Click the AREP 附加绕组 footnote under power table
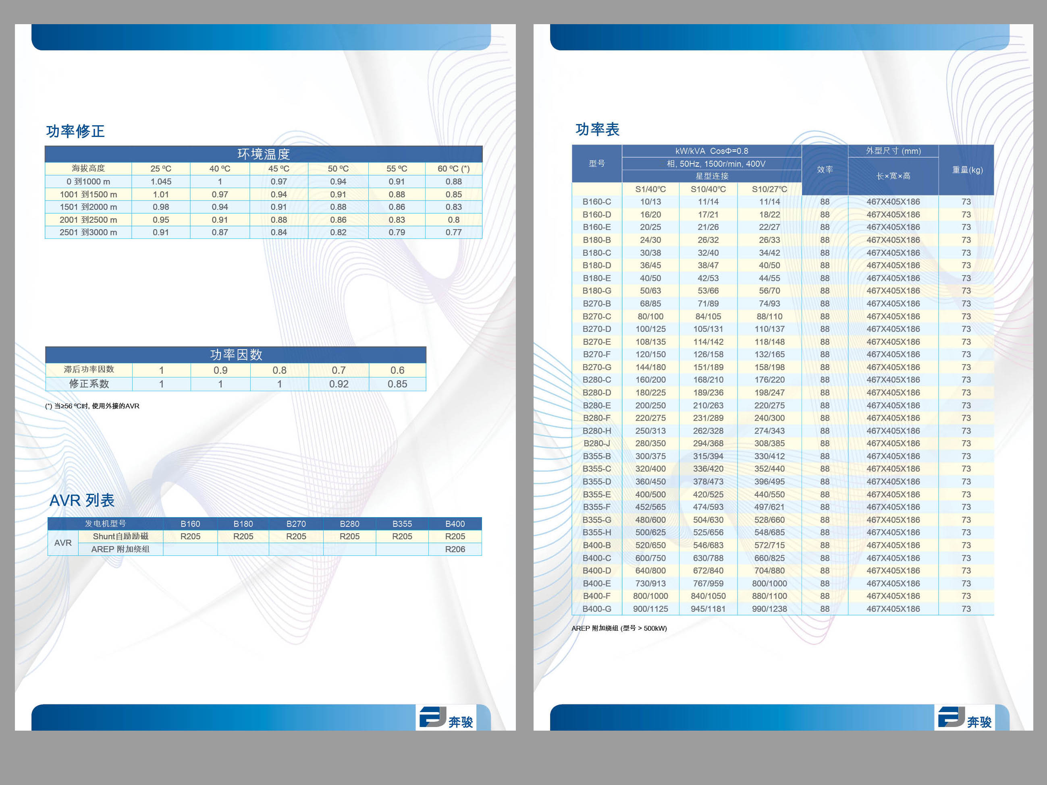The image size is (1047, 785). click(x=619, y=628)
